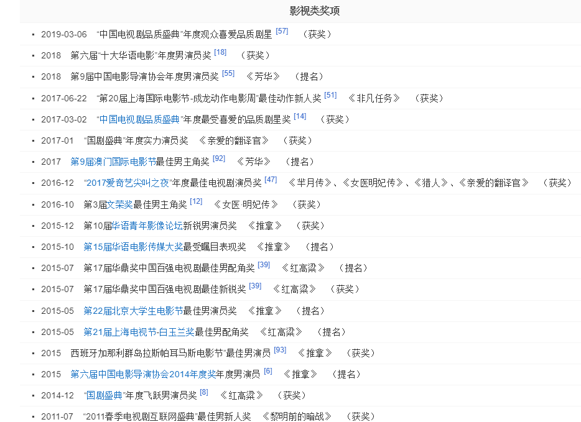Image resolution: width=581 pixels, height=422 pixels.
Task: Click the text 第17届华鼎奖中国百强电视剧最佳男配角奖
Action: point(169,268)
